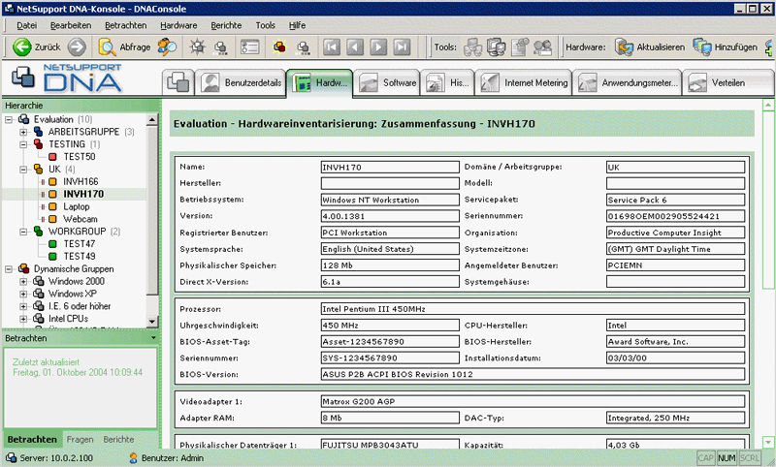The image size is (776, 467).
Task: Click the hierarchy scrollbar up arrow
Action: coord(152,119)
